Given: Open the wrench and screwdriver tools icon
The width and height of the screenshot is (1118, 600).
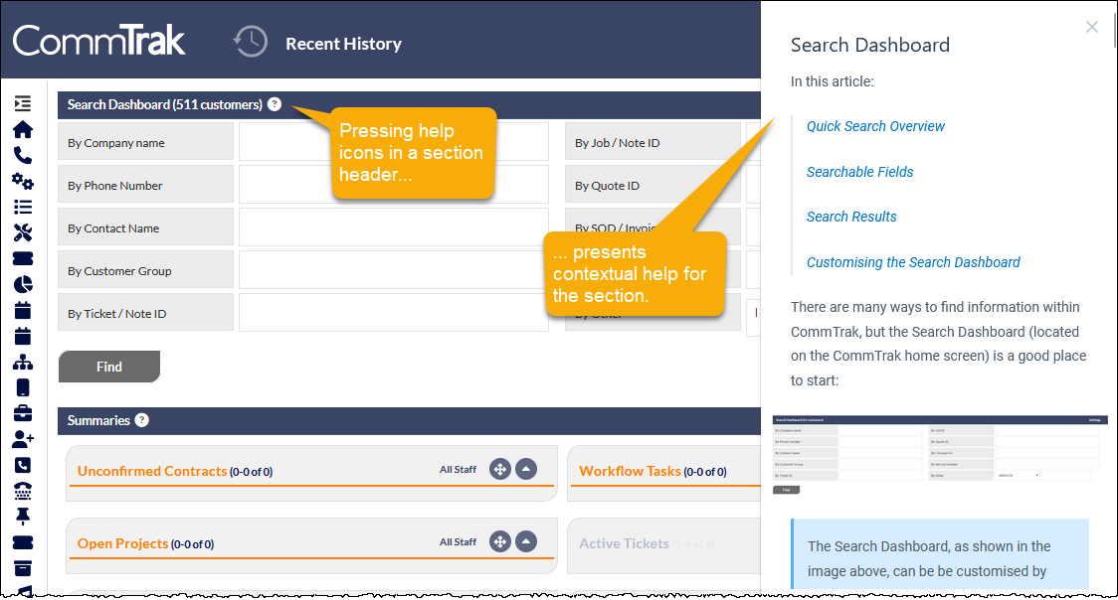Looking at the screenshot, I should pos(23,232).
